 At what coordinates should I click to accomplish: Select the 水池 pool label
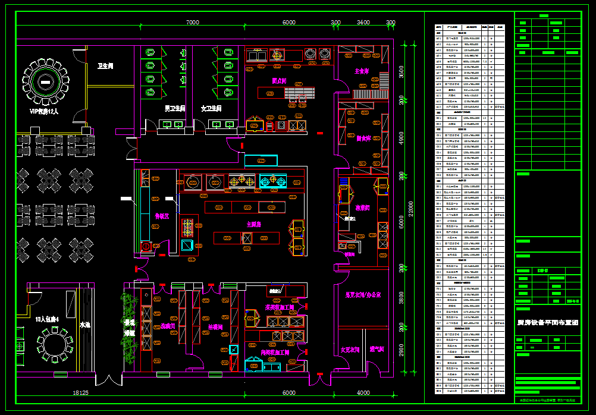[85, 326]
